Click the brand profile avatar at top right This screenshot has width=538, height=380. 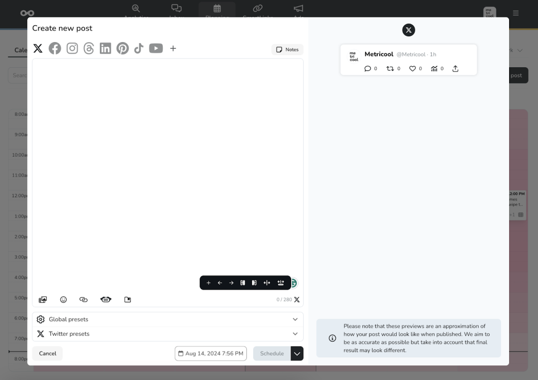[490, 13]
